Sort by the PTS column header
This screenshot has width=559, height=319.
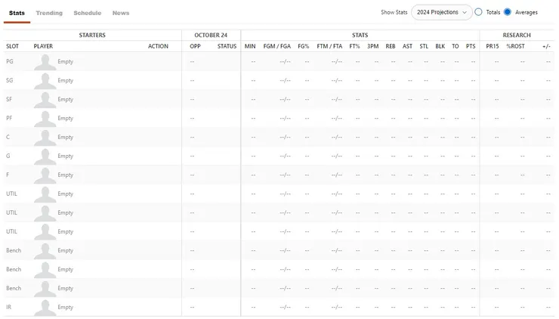471,46
